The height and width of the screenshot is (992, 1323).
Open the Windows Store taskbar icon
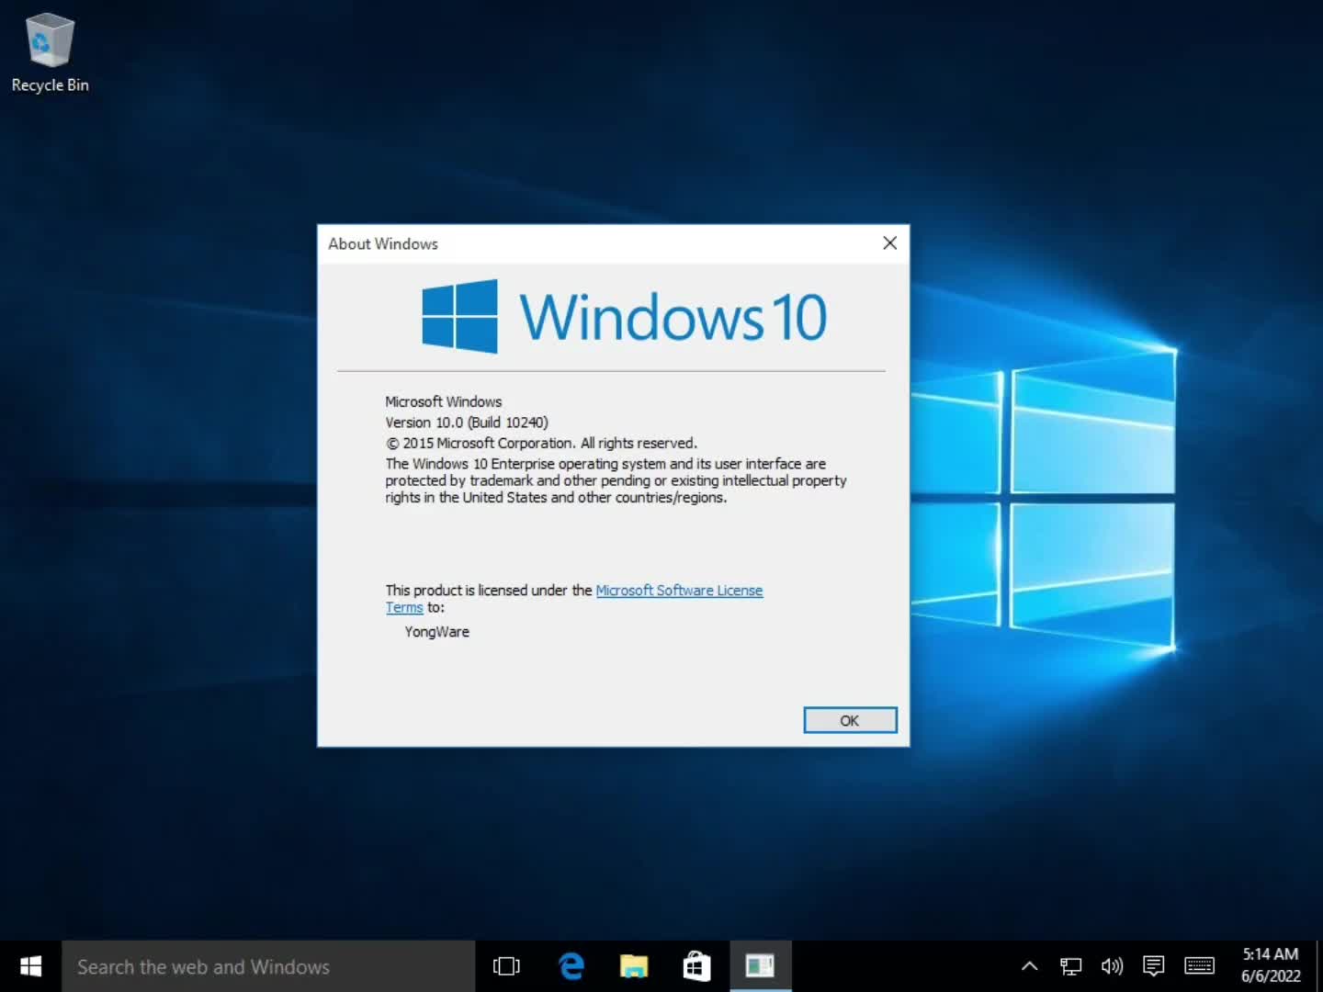pos(697,966)
